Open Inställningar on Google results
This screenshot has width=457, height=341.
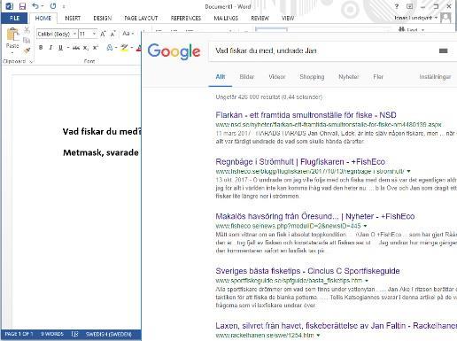coord(435,77)
